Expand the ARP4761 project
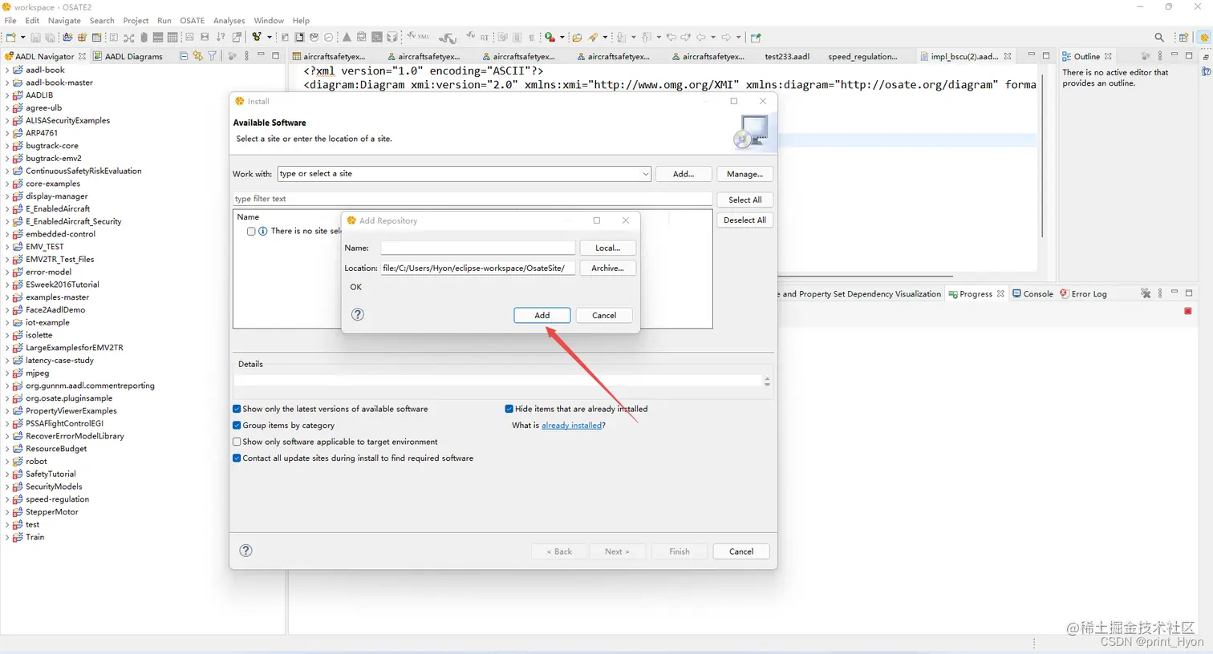This screenshot has width=1213, height=654. pos(7,133)
